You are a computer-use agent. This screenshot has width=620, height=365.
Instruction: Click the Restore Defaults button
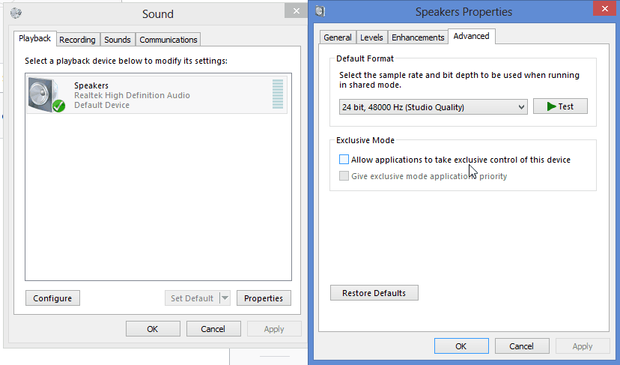374,293
